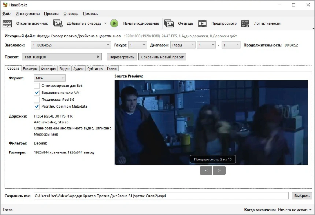Switch to the Сводка tab

13,68
